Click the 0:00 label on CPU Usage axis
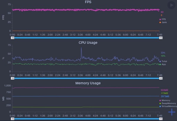 tap(12, 75)
